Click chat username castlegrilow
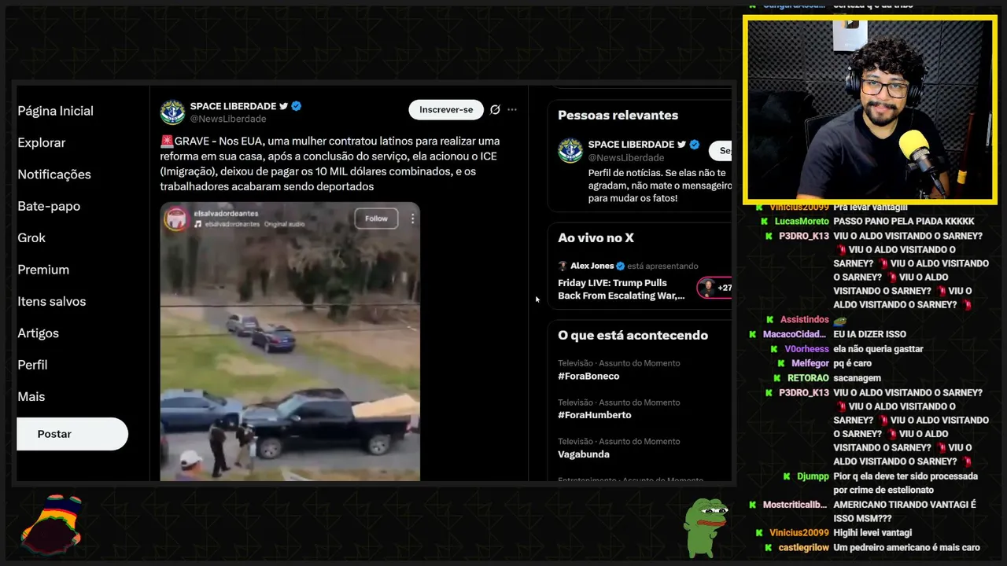 (804, 547)
